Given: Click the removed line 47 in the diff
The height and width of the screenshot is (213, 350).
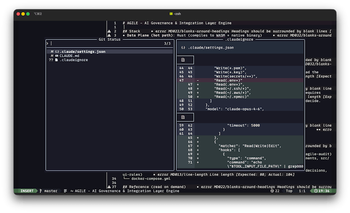Looking at the screenshot, I should pyautogui.click(x=229, y=80).
